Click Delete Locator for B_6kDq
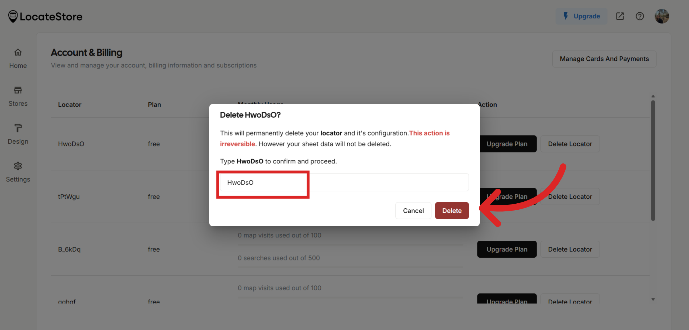The height and width of the screenshot is (330, 689). [x=570, y=249]
